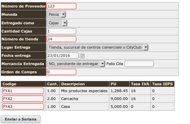The image size is (190, 124).
Task: Focus the Folio Cita text box
Action: (x=139, y=64)
